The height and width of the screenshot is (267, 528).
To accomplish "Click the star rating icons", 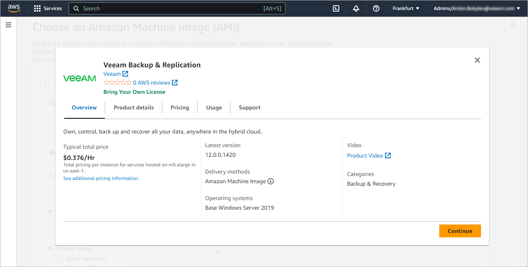I will click(x=118, y=83).
